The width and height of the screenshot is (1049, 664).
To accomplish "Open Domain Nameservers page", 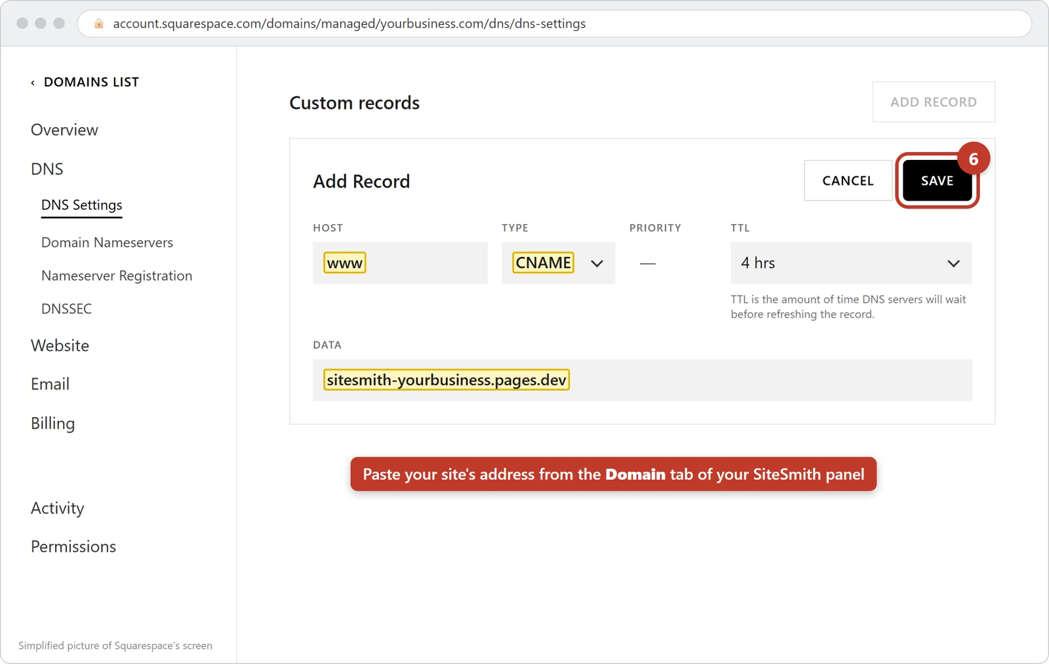I will click(x=107, y=243).
